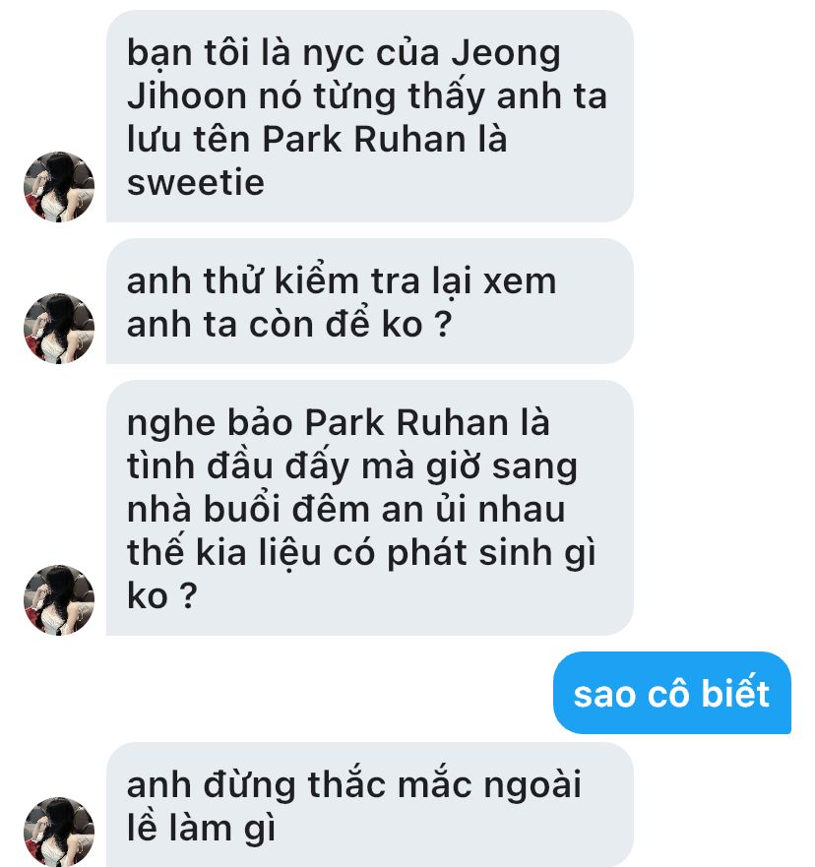Click 'tình đầu' in the third message
815x867 pixels.
200,466
